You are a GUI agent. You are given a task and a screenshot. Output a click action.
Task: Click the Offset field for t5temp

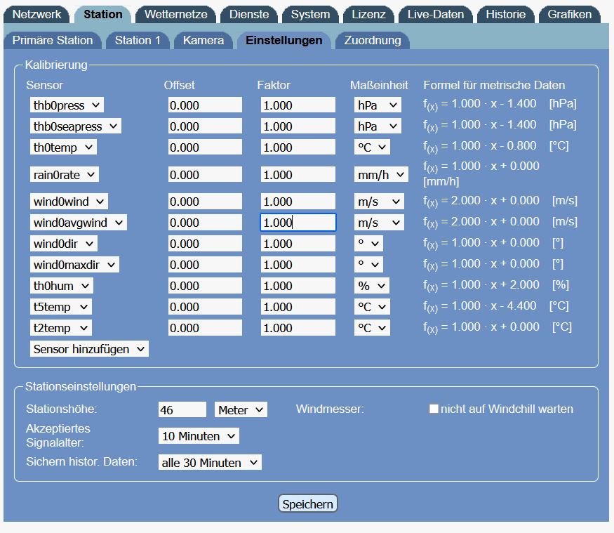point(205,307)
